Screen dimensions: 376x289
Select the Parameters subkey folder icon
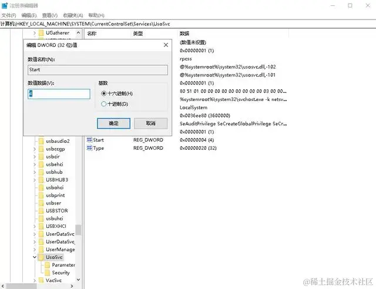pos(48,265)
